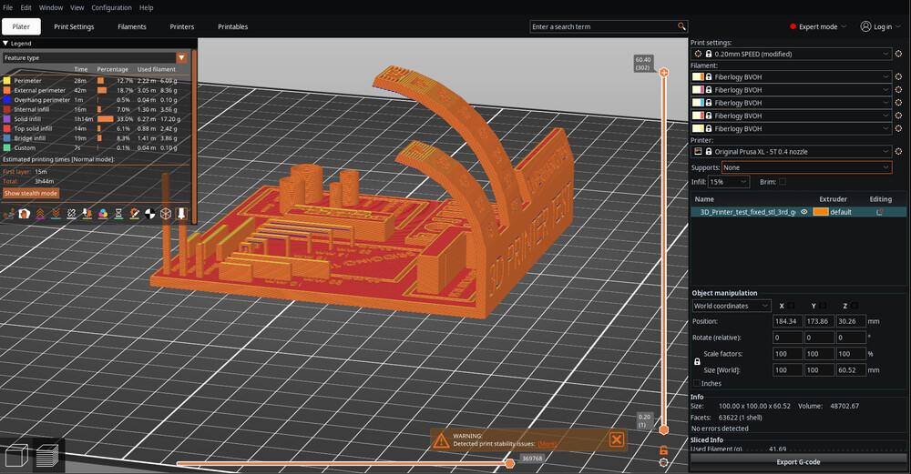Click the horizontal moves slider handle
This screenshot has width=911, height=474.
click(x=509, y=463)
